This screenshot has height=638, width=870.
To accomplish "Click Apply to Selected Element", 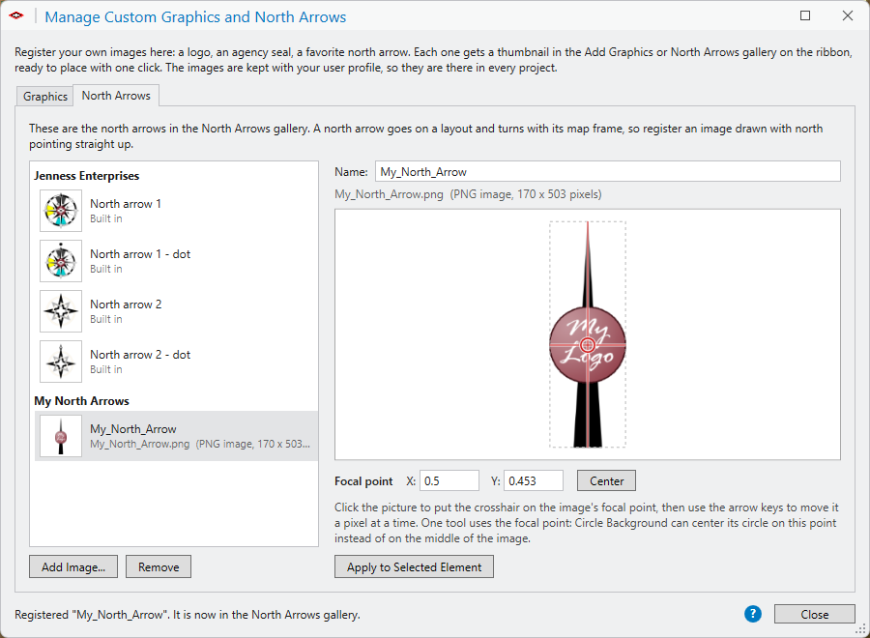I will coord(414,567).
